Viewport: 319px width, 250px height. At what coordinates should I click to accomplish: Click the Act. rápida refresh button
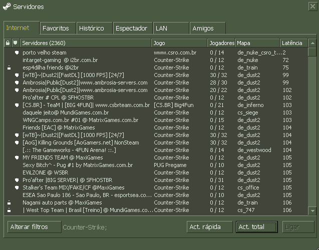point(209,227)
